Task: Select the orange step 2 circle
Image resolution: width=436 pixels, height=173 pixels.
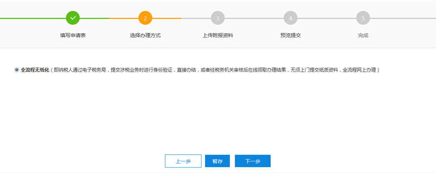Action: pos(145,18)
